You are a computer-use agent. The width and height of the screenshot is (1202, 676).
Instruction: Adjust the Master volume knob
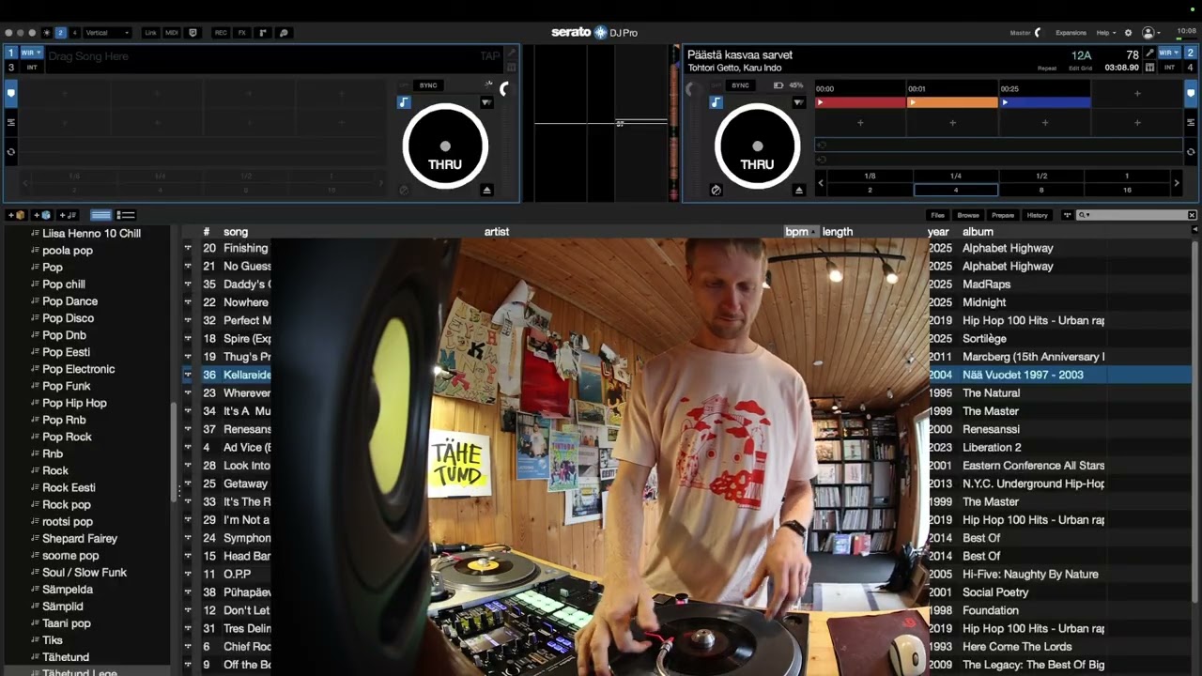pyautogui.click(x=1038, y=33)
